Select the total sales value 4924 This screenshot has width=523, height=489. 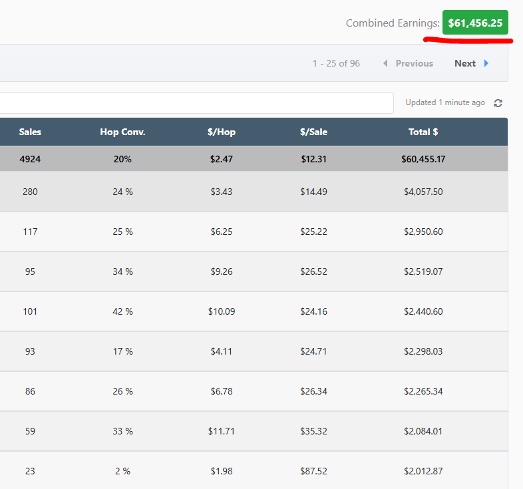[x=30, y=159]
